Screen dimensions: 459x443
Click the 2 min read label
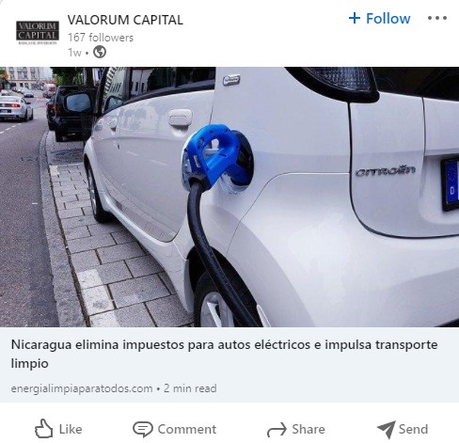point(190,388)
